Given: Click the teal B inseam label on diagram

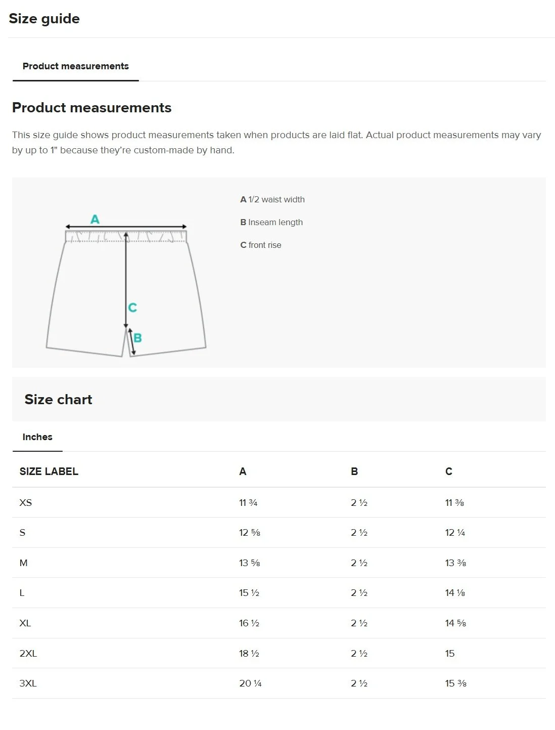Looking at the screenshot, I should (x=137, y=338).
